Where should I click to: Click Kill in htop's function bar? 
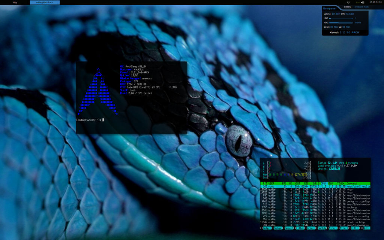[x=355, y=228]
